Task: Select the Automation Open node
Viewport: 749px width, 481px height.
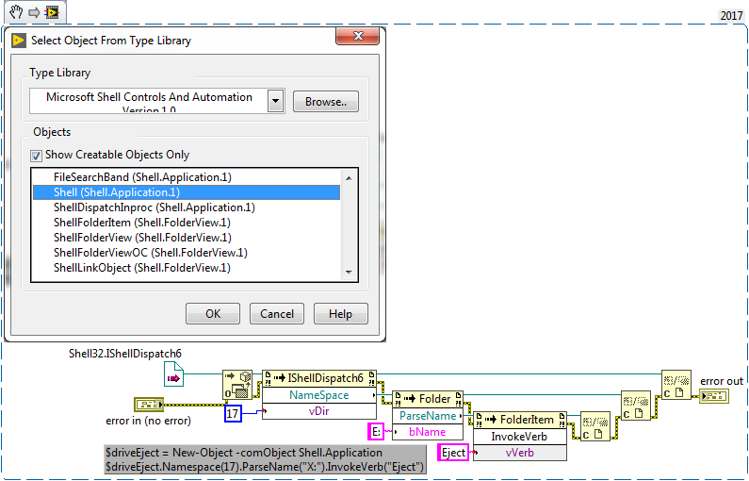Action: tap(237, 385)
